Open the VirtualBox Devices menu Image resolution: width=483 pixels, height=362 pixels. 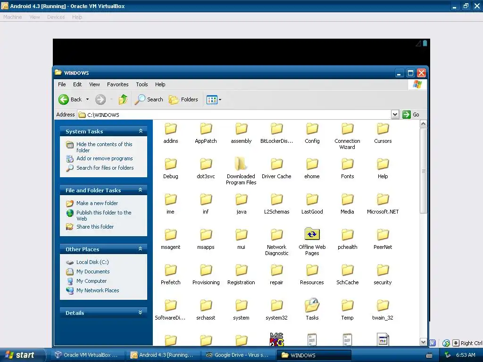tap(56, 17)
